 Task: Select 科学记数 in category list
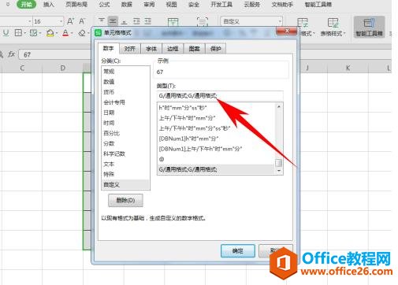(125, 154)
